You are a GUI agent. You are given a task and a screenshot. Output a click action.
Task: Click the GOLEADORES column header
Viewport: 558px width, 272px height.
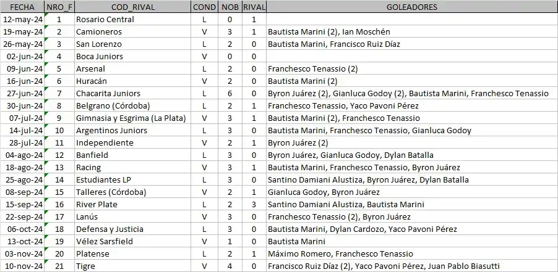411,7
